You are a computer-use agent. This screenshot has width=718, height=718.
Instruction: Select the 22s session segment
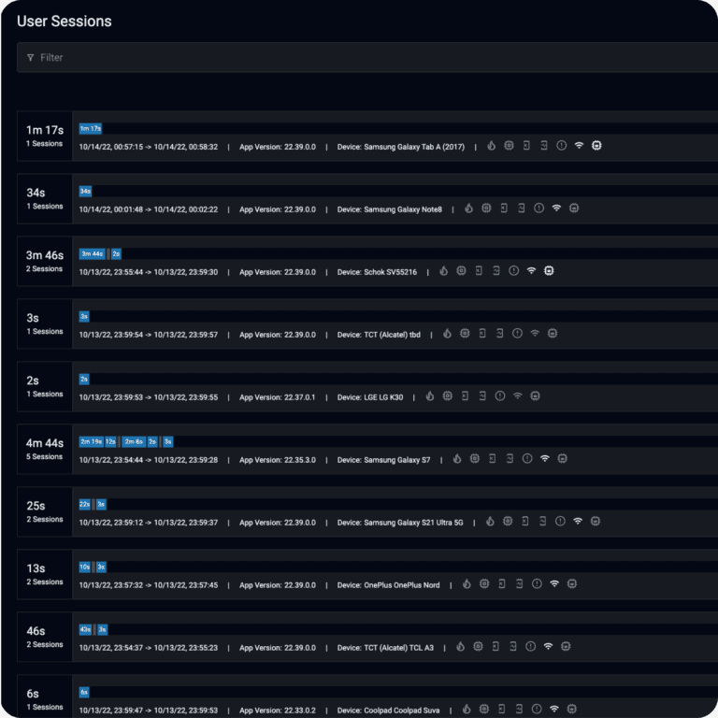(85, 505)
